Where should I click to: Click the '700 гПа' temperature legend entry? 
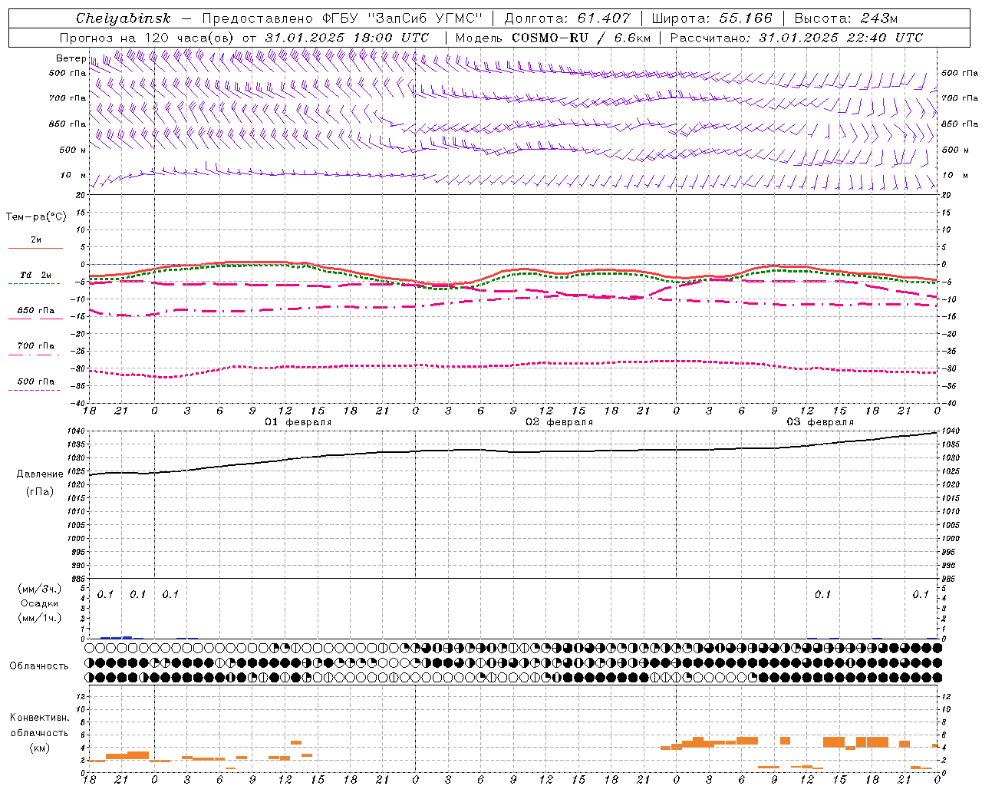[x=36, y=345]
